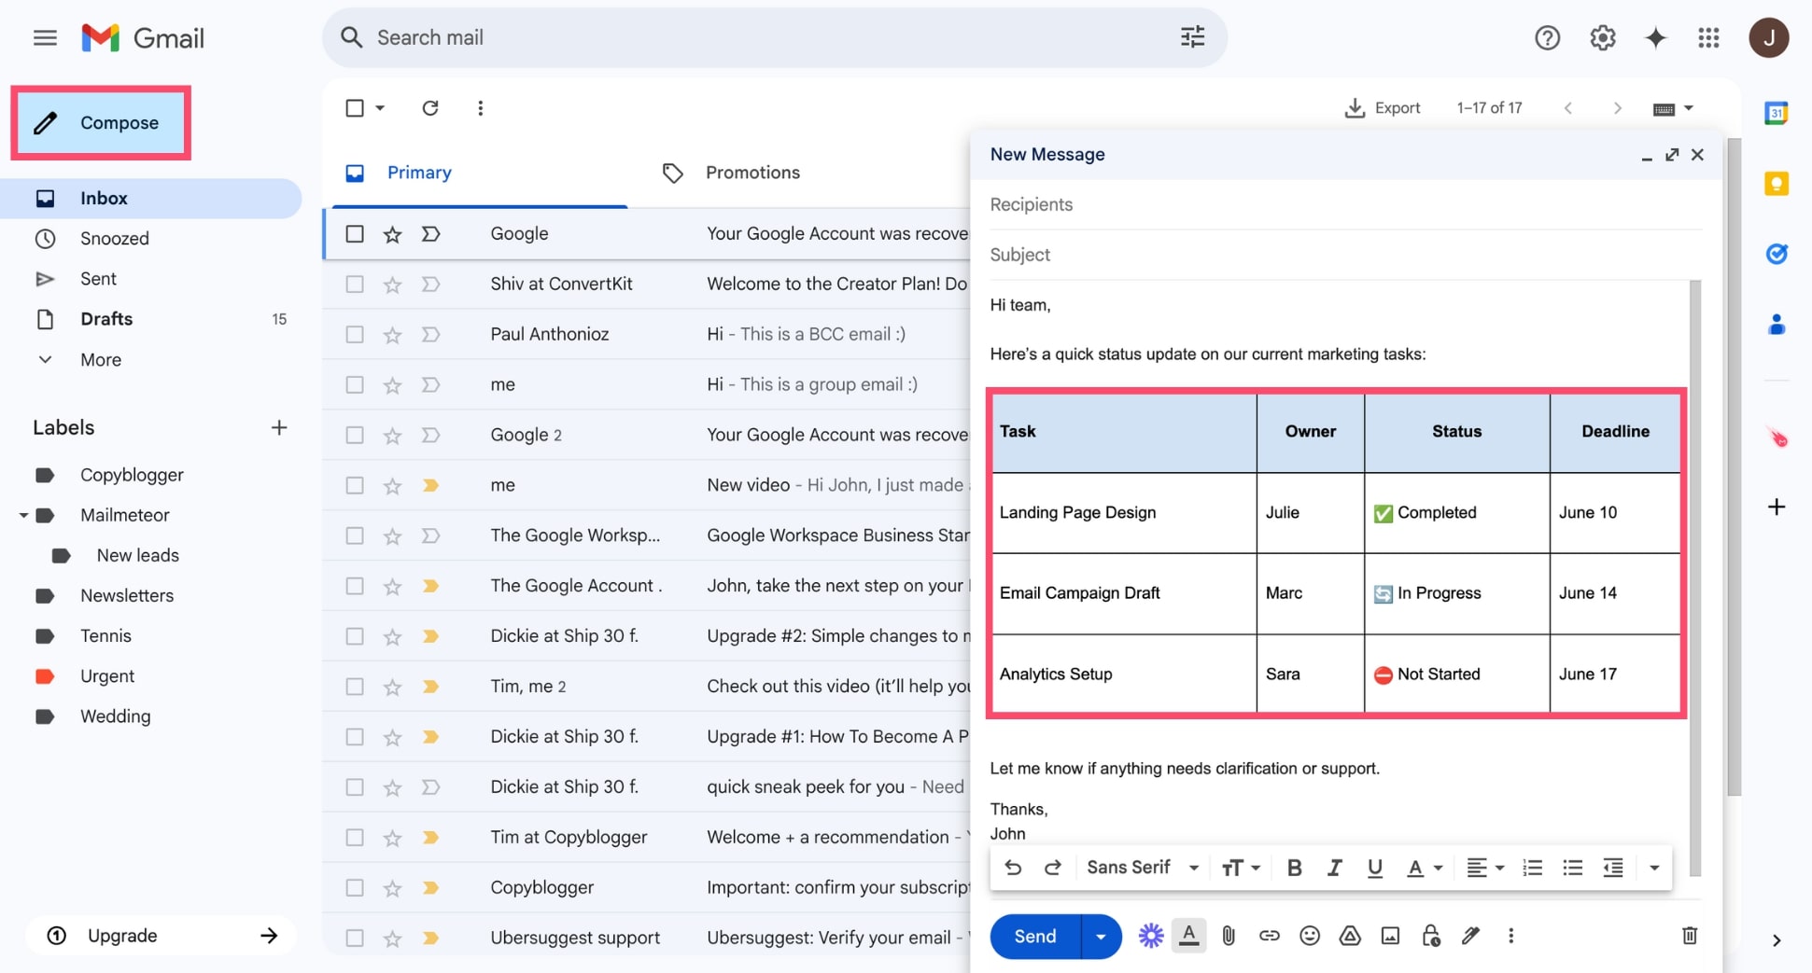The height and width of the screenshot is (973, 1812).
Task: Toggle the importance marker on Tim at Copyblogger
Action: pyautogui.click(x=430, y=838)
